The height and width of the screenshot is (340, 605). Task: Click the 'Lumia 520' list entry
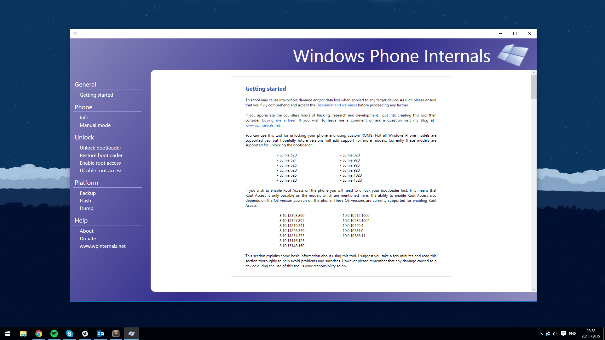pyautogui.click(x=287, y=155)
